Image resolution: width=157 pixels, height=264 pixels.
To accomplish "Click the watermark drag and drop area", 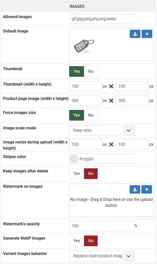I will click(111, 200).
